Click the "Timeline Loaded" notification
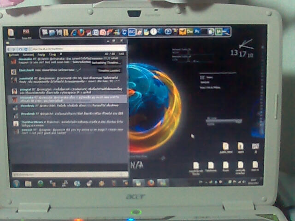This screenshot has width=295, height=221. coord(109,70)
